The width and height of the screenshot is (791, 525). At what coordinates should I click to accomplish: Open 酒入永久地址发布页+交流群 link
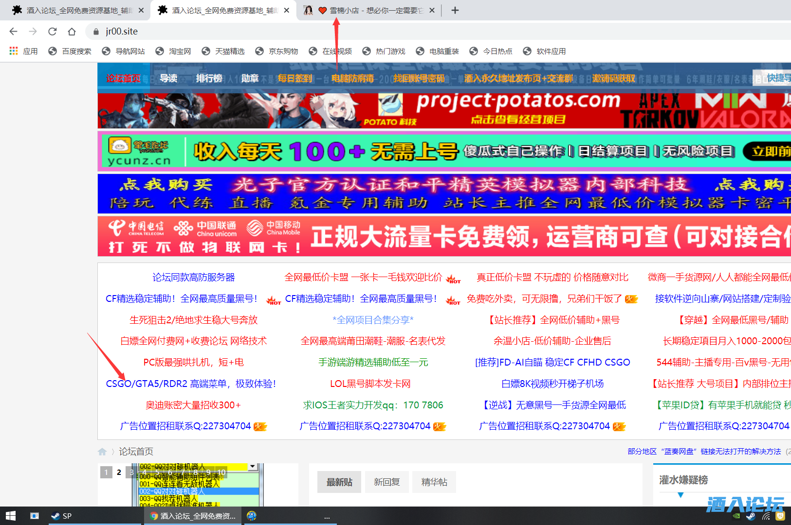[519, 78]
